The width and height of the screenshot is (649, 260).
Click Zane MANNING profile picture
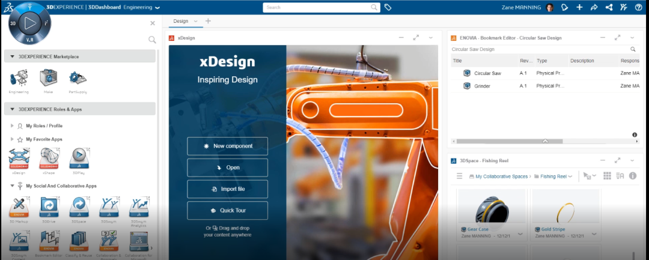549,7
